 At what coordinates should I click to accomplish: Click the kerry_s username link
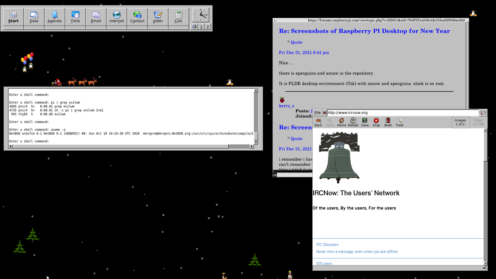pos(286,106)
